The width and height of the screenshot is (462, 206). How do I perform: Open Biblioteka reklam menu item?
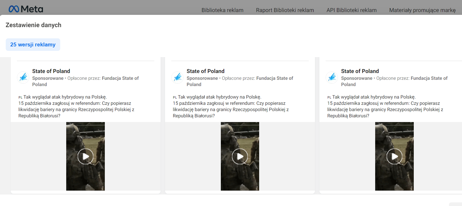click(x=222, y=10)
